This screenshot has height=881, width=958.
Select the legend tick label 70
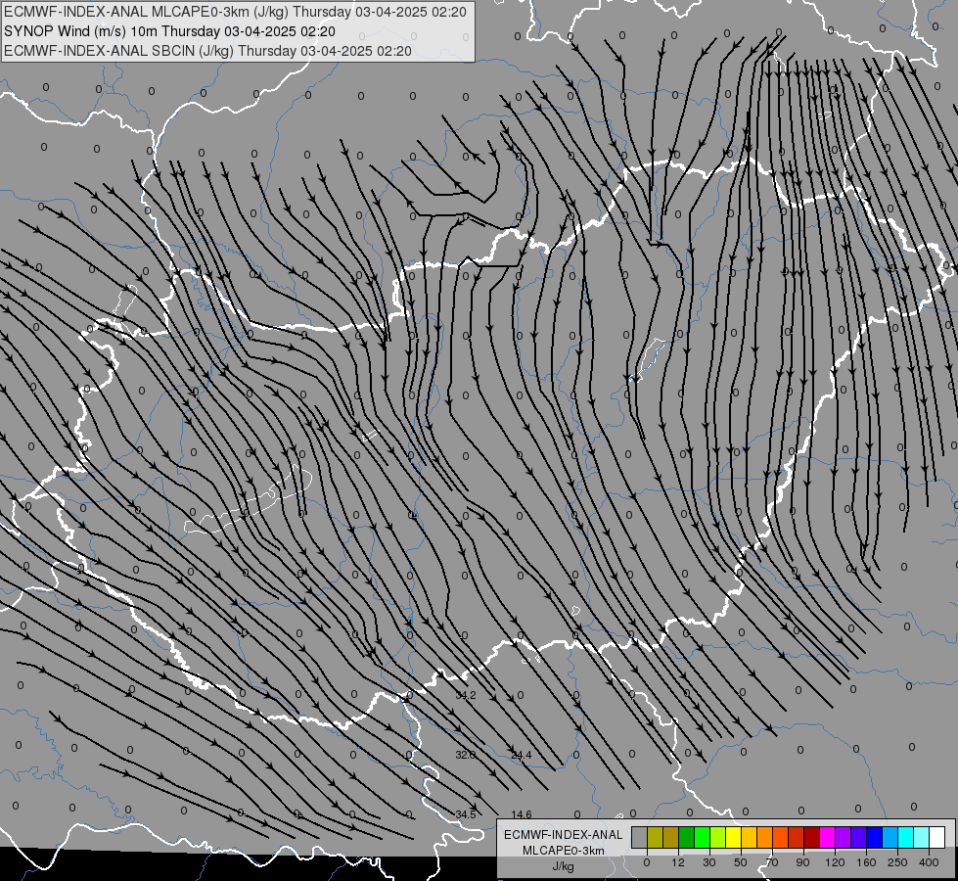tap(772, 862)
